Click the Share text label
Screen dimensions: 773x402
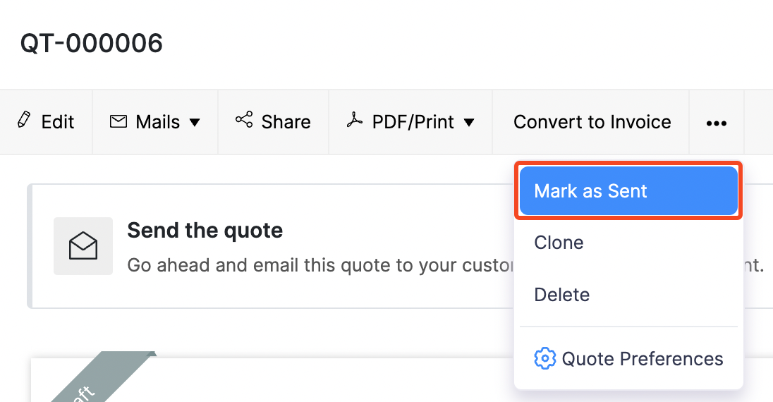coord(286,122)
